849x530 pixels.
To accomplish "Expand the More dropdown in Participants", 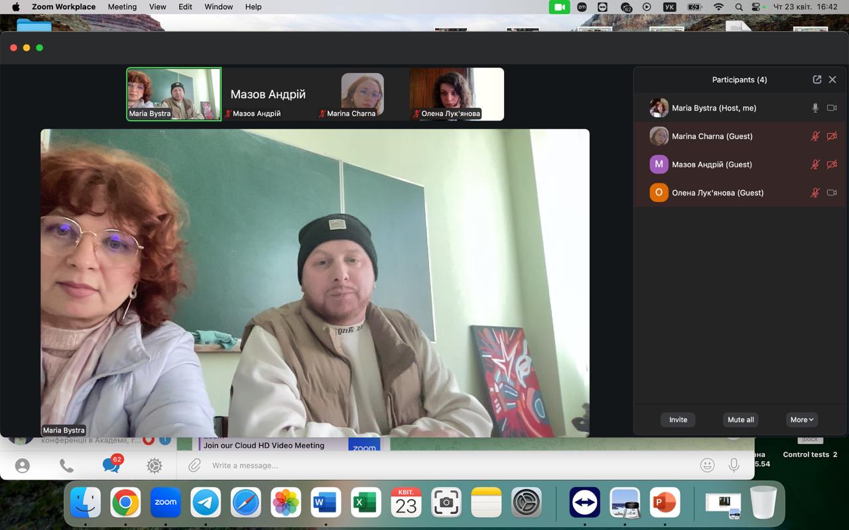I will [x=801, y=419].
